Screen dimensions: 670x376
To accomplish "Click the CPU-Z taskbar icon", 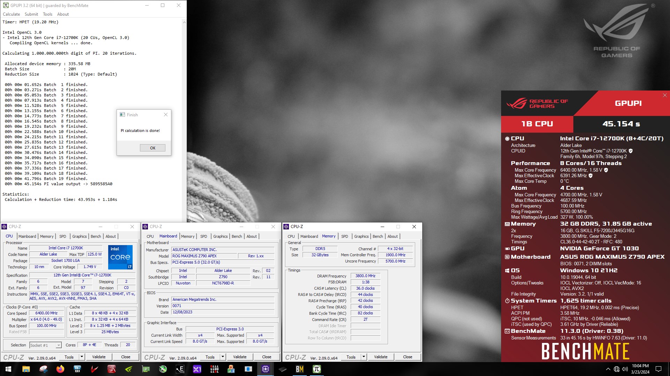I will point(266,369).
